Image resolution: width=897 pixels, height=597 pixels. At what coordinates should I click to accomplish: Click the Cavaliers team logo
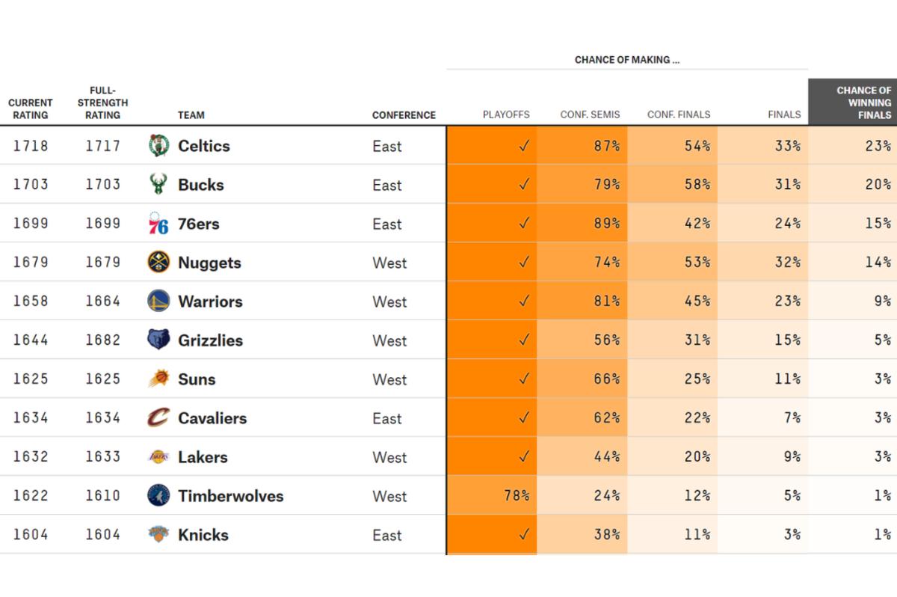click(x=158, y=418)
